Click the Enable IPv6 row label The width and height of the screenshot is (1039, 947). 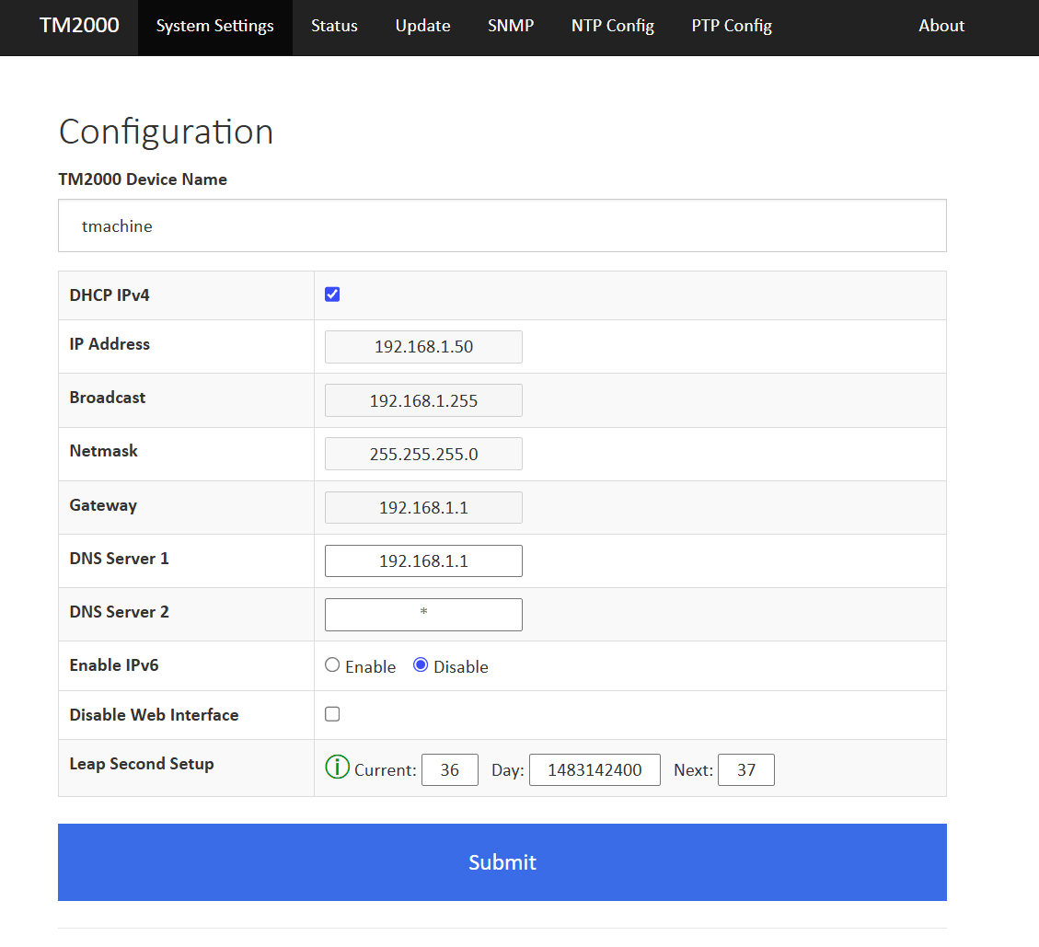click(x=114, y=664)
